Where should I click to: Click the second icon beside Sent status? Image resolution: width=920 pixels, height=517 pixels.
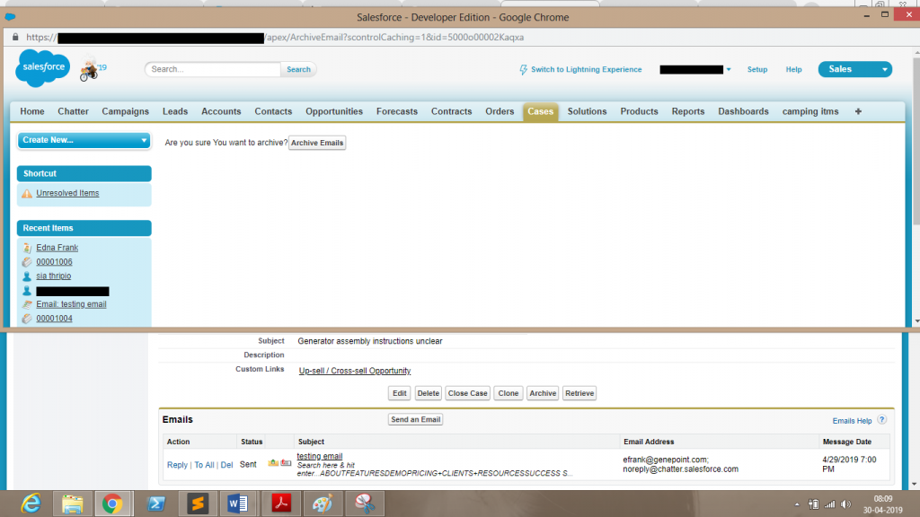(x=286, y=463)
